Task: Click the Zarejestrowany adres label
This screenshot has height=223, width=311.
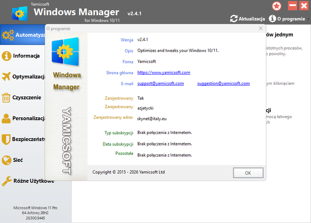Action: click(x=113, y=117)
